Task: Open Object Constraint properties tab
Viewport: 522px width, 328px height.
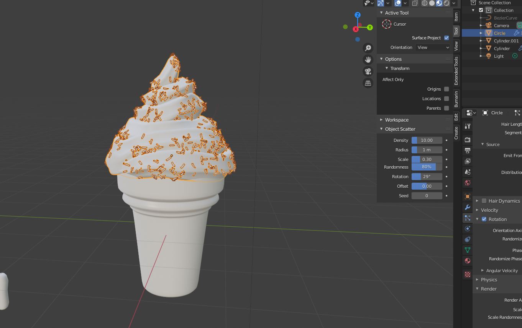Action: pyautogui.click(x=468, y=239)
